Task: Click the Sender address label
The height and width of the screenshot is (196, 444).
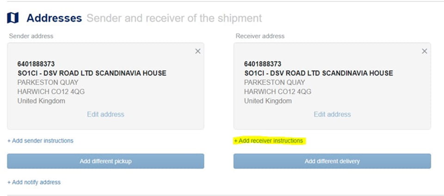Action: [31, 36]
